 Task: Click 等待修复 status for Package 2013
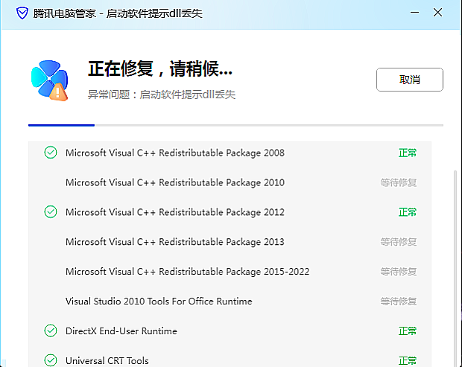tap(399, 242)
